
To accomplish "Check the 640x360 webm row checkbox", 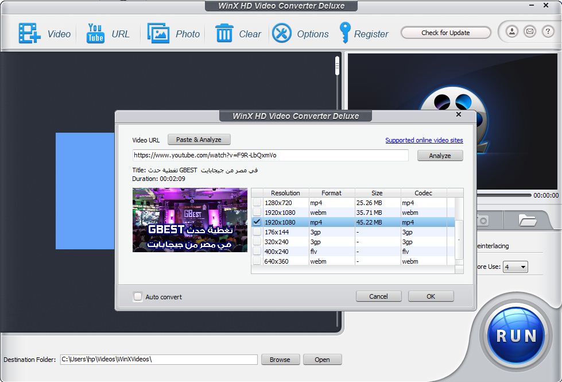I will pyautogui.click(x=257, y=261).
